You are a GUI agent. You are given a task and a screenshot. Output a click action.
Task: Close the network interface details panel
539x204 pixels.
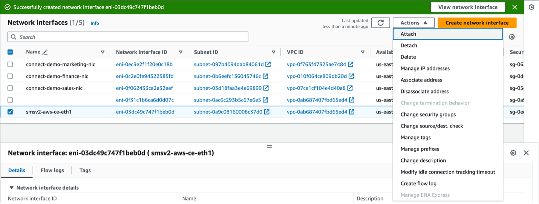[x=526, y=153]
